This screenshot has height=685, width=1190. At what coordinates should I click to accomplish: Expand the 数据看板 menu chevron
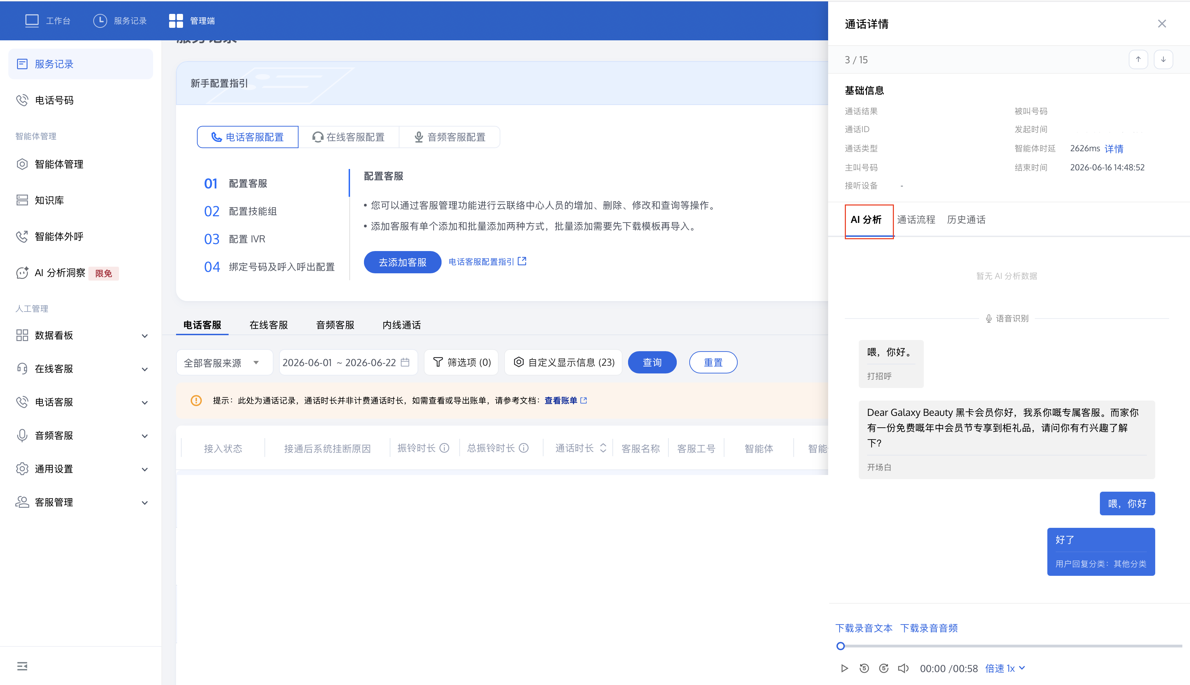coord(145,336)
